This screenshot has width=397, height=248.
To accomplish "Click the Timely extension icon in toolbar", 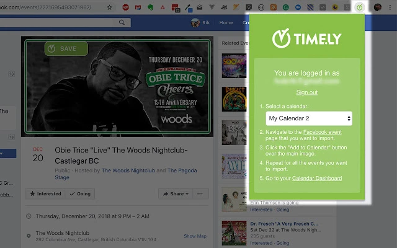I will pos(360,7).
